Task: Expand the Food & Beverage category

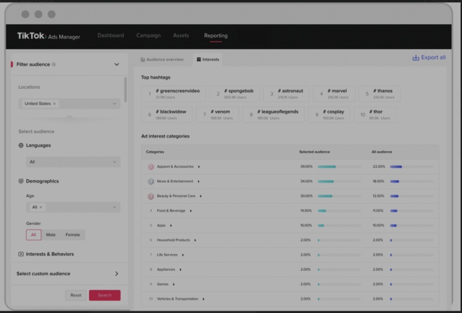Action: point(191,211)
